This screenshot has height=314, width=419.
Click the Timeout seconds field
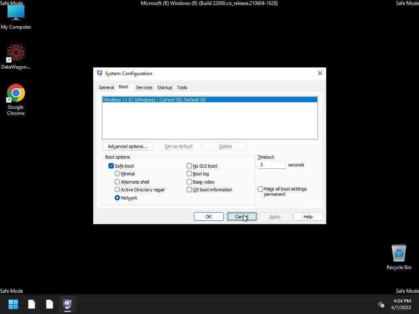[272, 165]
